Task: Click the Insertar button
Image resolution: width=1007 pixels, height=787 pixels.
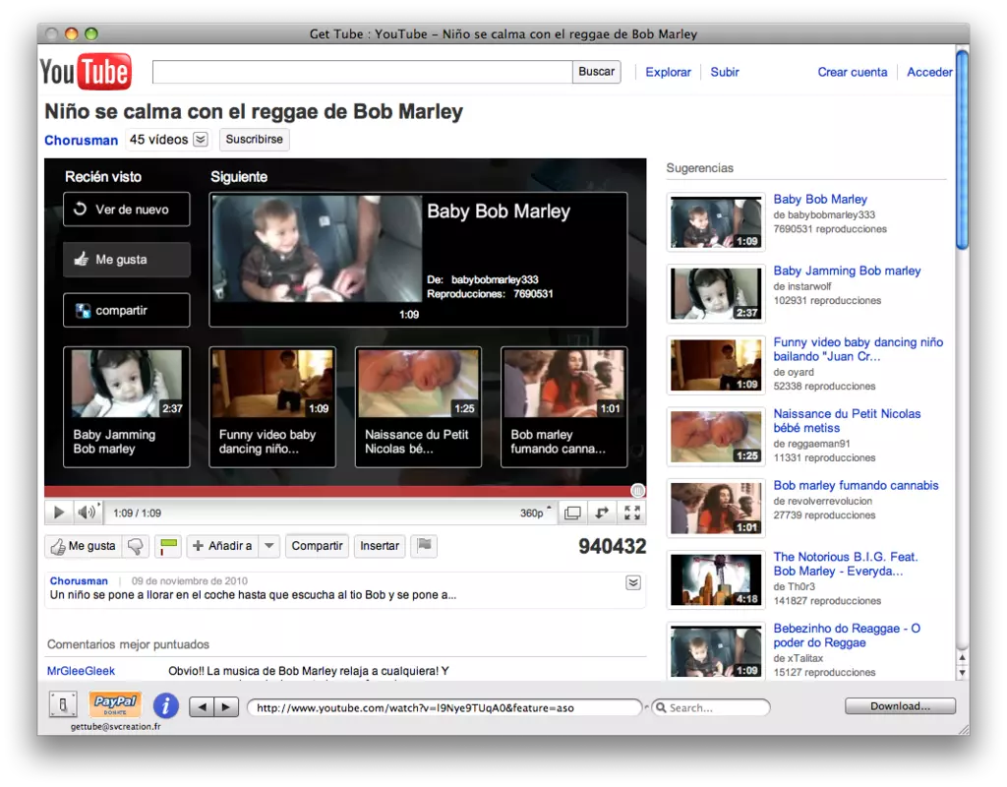Action: click(380, 546)
